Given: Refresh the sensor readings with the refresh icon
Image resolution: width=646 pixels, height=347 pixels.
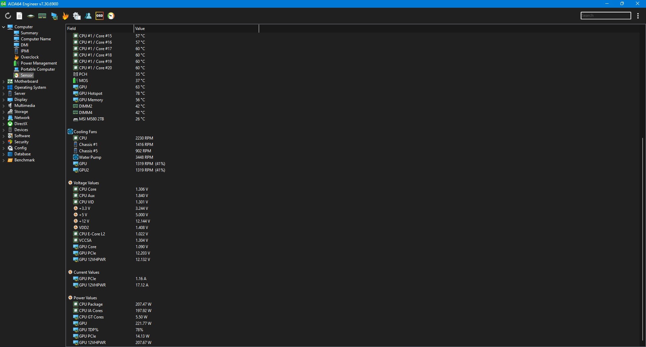Looking at the screenshot, I should click(x=8, y=16).
